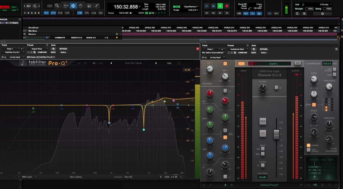
Task: Select the Grid edit mode button
Action: point(13,10)
